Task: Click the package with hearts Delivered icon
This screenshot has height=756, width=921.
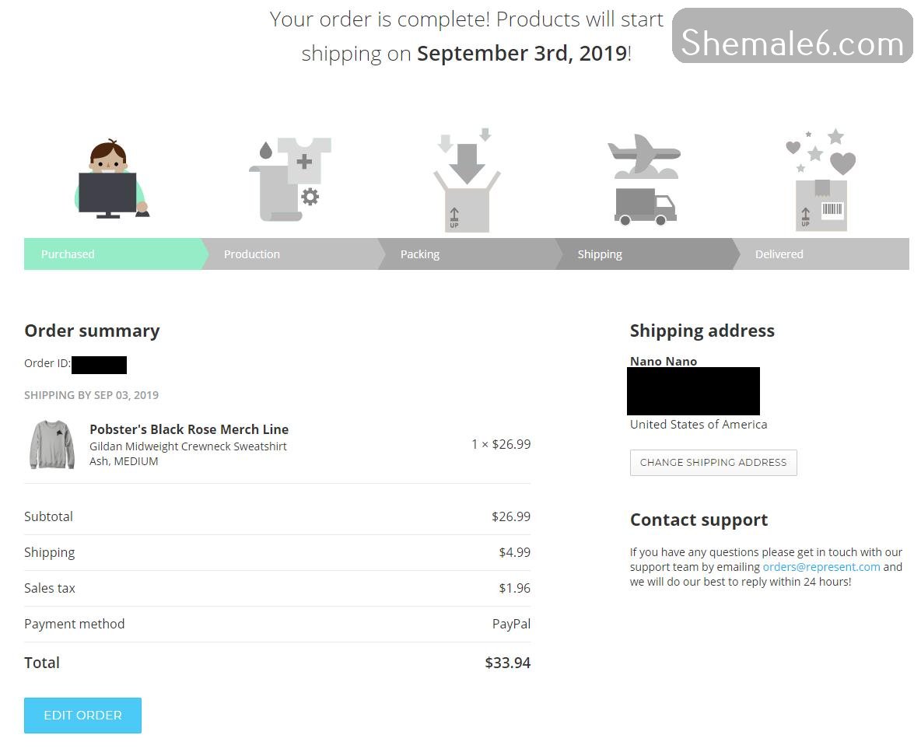Action: 821,180
